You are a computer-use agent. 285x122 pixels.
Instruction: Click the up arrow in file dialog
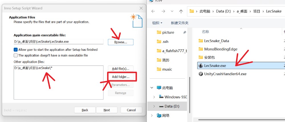coord(181,11)
